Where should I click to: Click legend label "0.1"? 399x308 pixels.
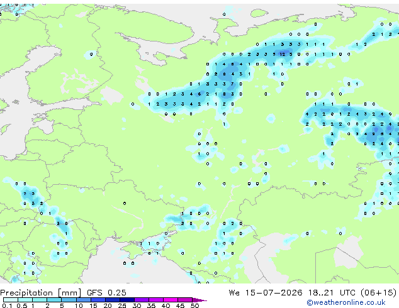pos(7,305)
